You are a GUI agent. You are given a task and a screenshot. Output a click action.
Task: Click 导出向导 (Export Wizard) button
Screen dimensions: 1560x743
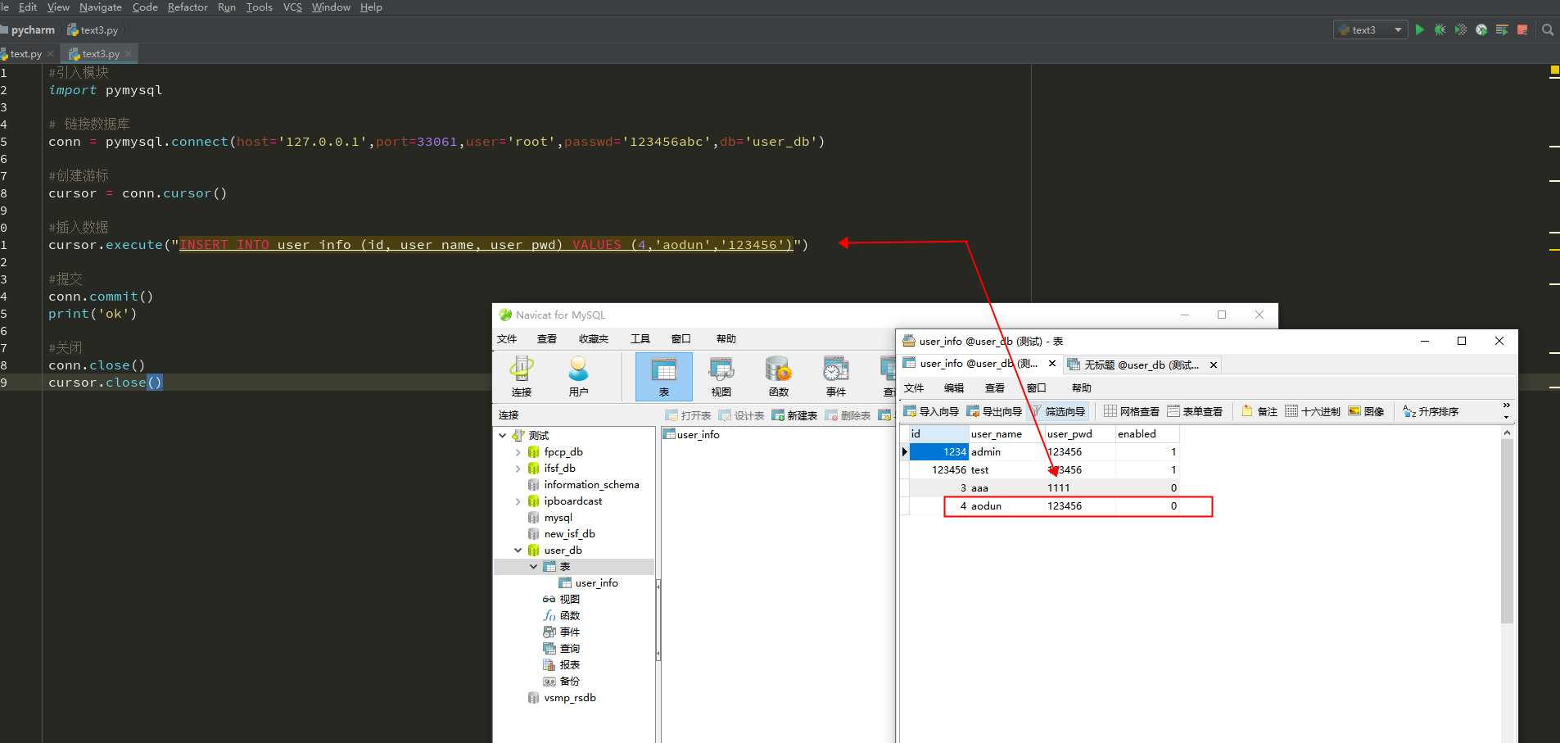(994, 411)
